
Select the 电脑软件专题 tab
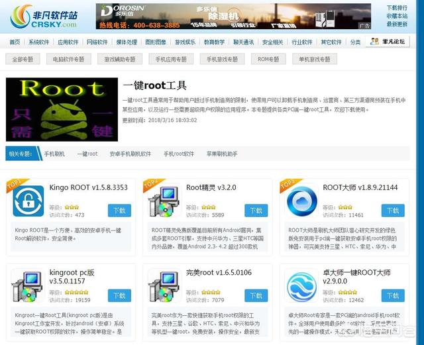[69, 59]
